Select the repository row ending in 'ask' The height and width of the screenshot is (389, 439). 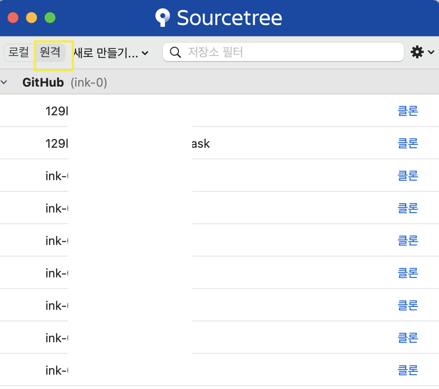click(x=219, y=143)
